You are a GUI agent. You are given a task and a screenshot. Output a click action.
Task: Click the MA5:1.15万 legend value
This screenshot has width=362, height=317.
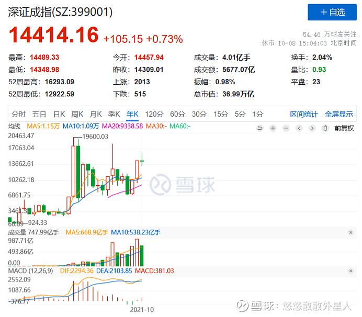click(43, 126)
